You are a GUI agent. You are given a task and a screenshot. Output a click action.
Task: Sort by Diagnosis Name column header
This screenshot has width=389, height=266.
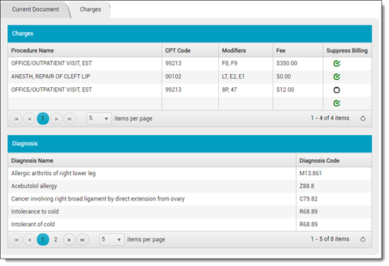(x=152, y=161)
